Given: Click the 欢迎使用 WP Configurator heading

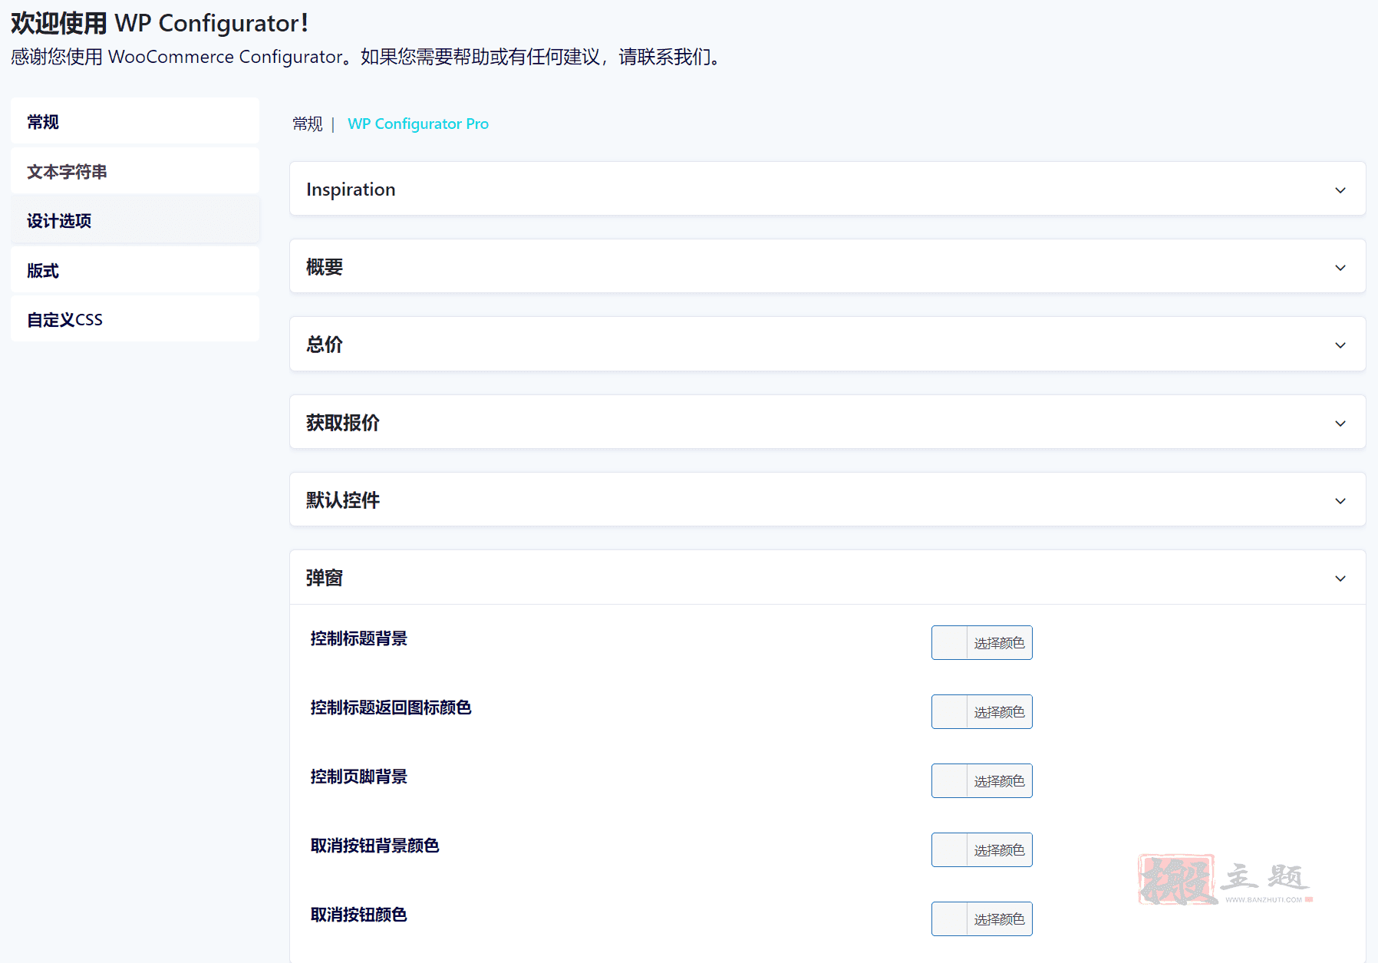Looking at the screenshot, I should [x=160, y=23].
